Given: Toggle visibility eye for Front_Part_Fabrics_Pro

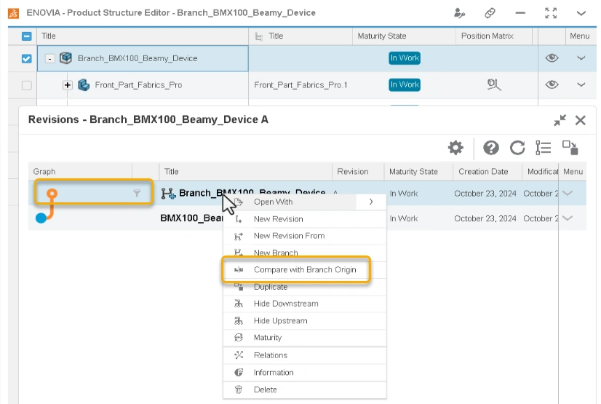Looking at the screenshot, I should (x=552, y=85).
